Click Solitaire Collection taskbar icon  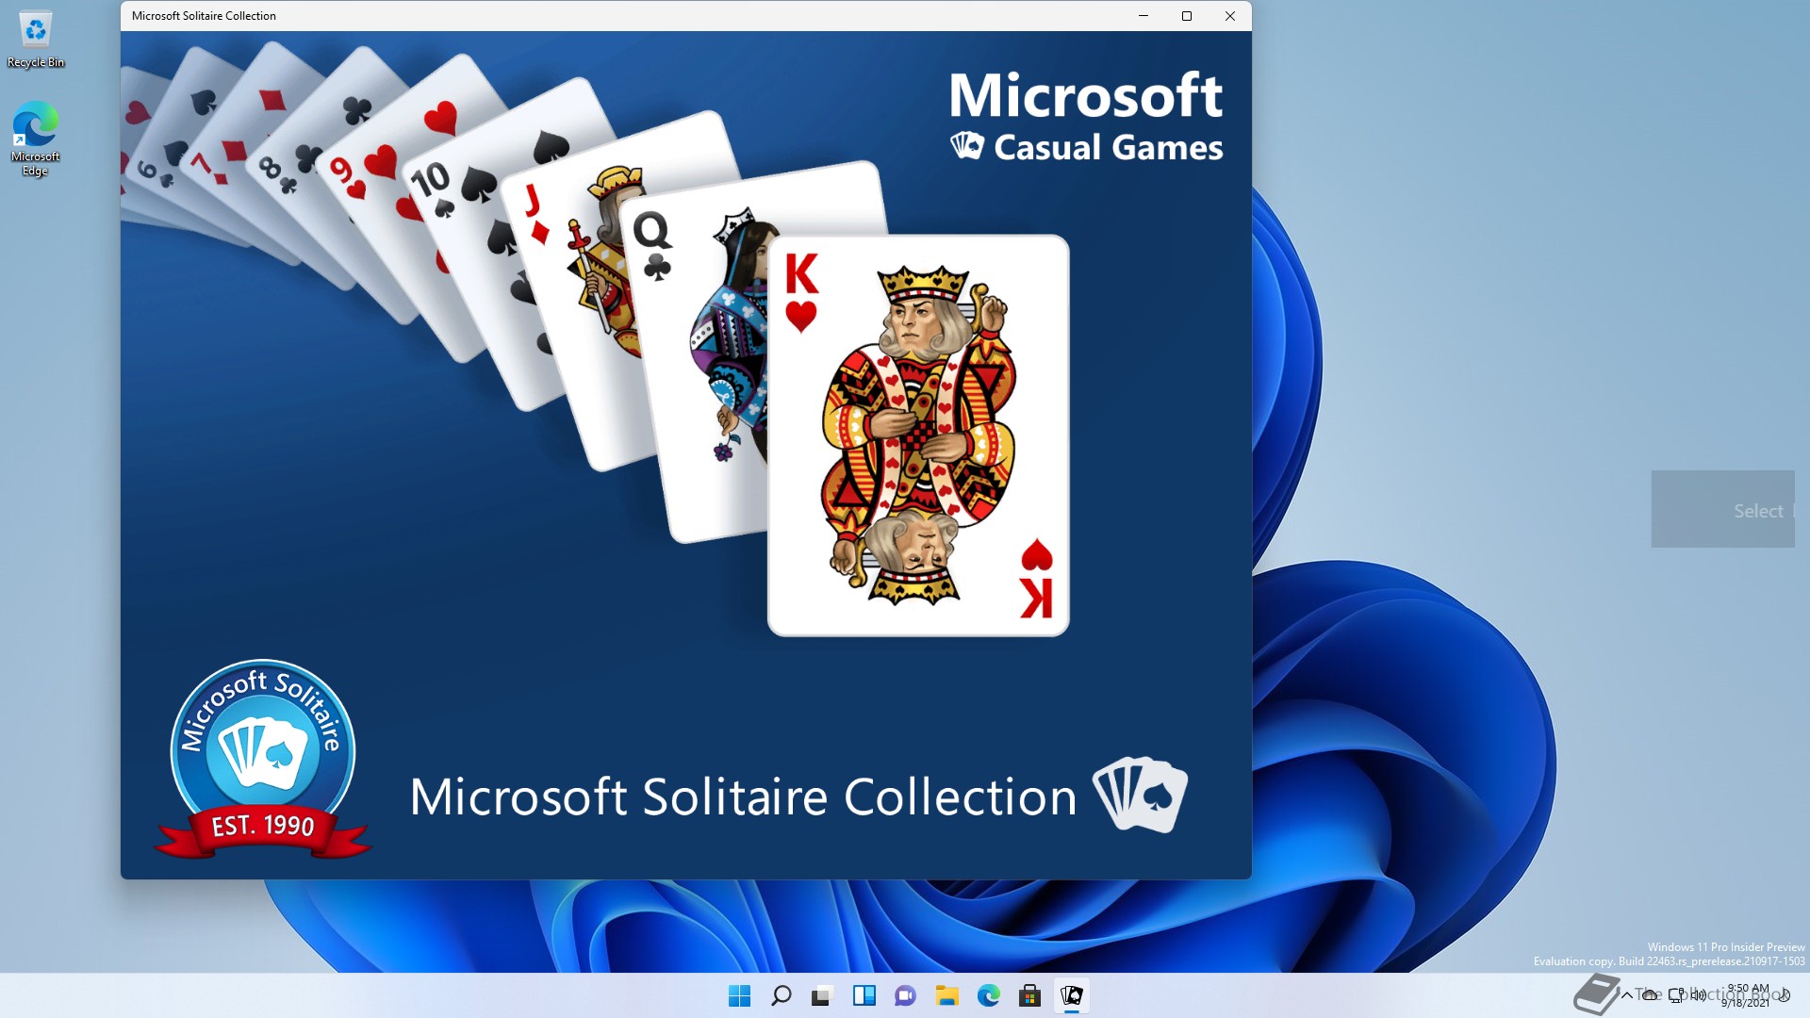coord(1072,995)
